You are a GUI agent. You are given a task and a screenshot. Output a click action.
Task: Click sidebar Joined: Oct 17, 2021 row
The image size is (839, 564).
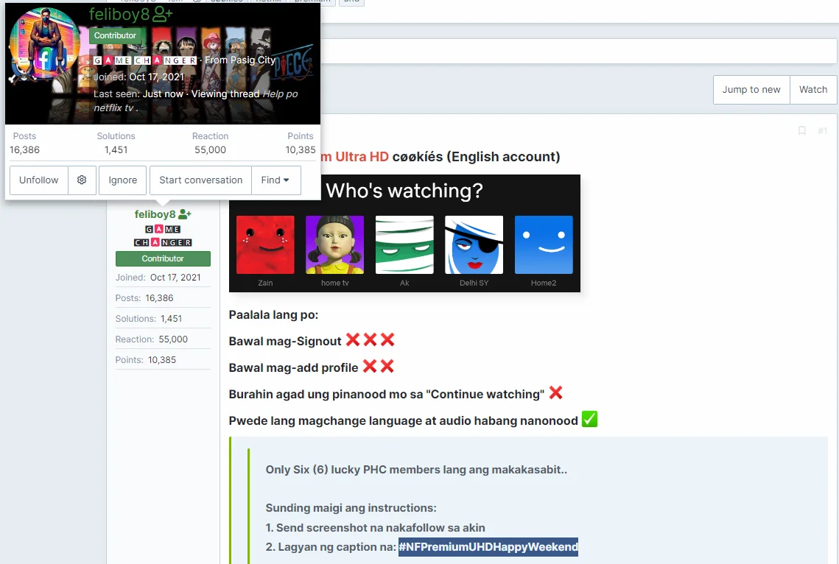pos(163,278)
